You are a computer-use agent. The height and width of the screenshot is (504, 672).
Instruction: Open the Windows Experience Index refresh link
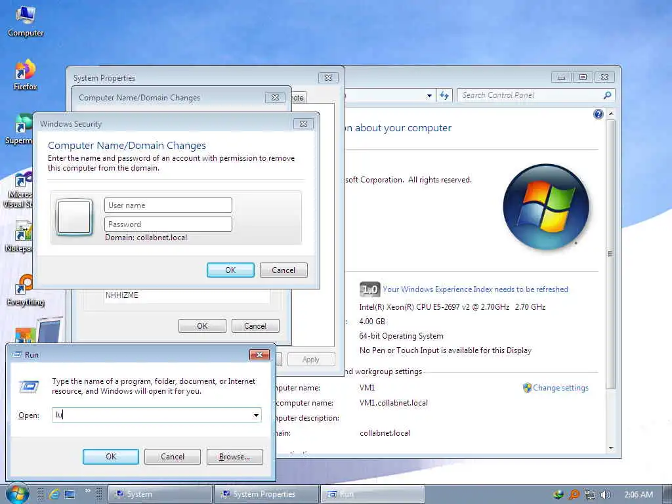tap(475, 289)
